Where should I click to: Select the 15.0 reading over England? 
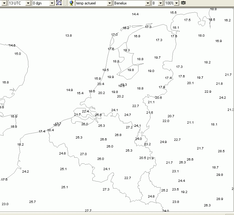(18, 54)
